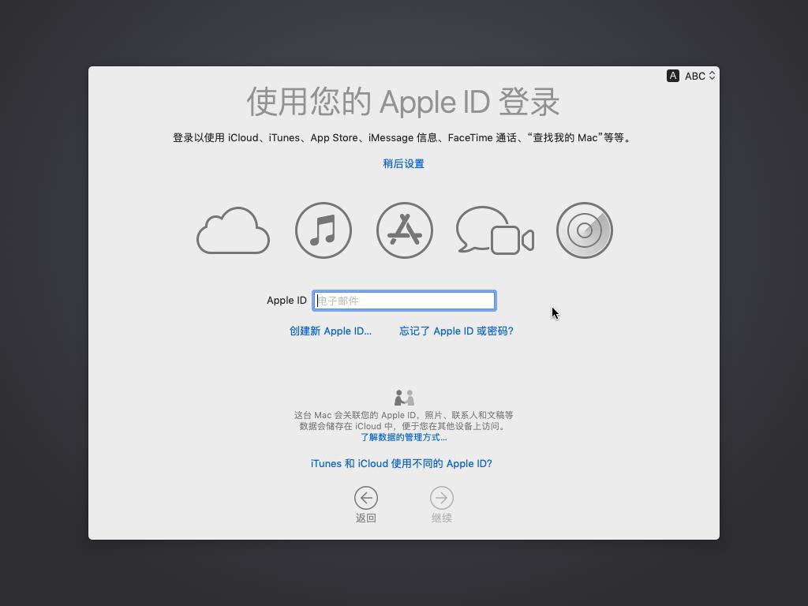Click the iTunes music note icon
The height and width of the screenshot is (606, 808).
click(x=324, y=230)
